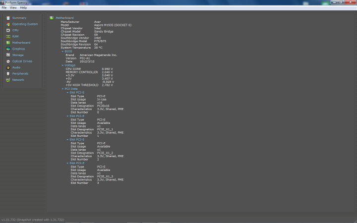Go to the Summary section
Viewport: 357px width, 223px height.
pos(19,18)
